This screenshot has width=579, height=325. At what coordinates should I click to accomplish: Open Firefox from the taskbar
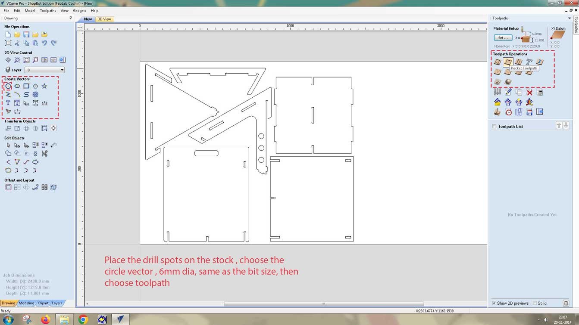(45, 319)
